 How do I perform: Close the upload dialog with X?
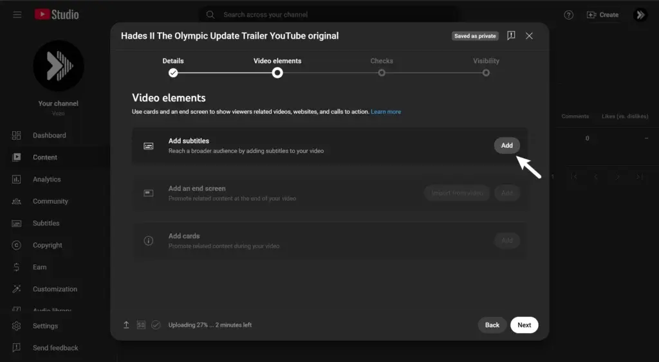[x=529, y=36]
